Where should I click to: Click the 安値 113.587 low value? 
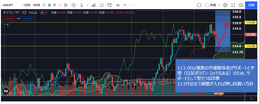(x=91, y=13)
